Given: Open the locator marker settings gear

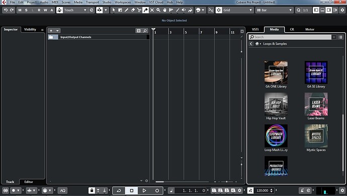Looking at the screenshot, I should (239, 190).
